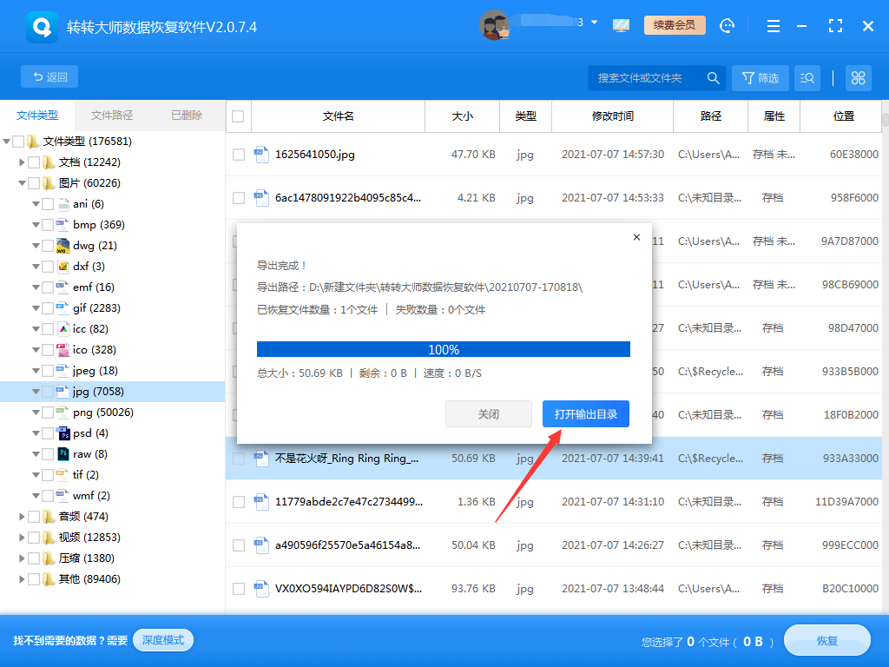Click the computer monitor icon in title bar
Screen dimensions: 889x667
621,25
